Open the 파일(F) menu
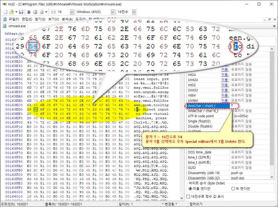Screen dimensions: 278x207 (14, 19)
